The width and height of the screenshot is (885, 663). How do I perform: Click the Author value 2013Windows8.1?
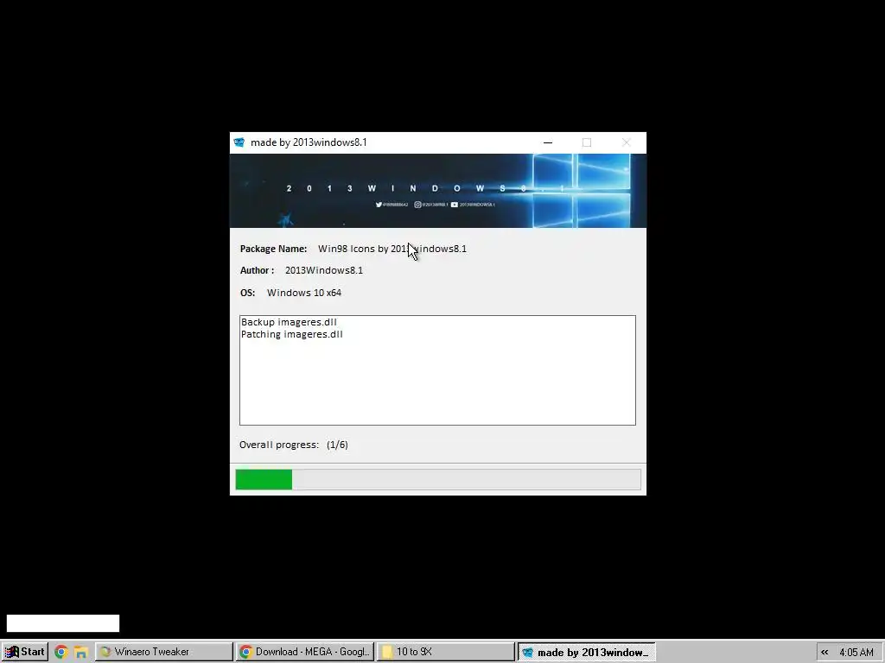tap(324, 270)
